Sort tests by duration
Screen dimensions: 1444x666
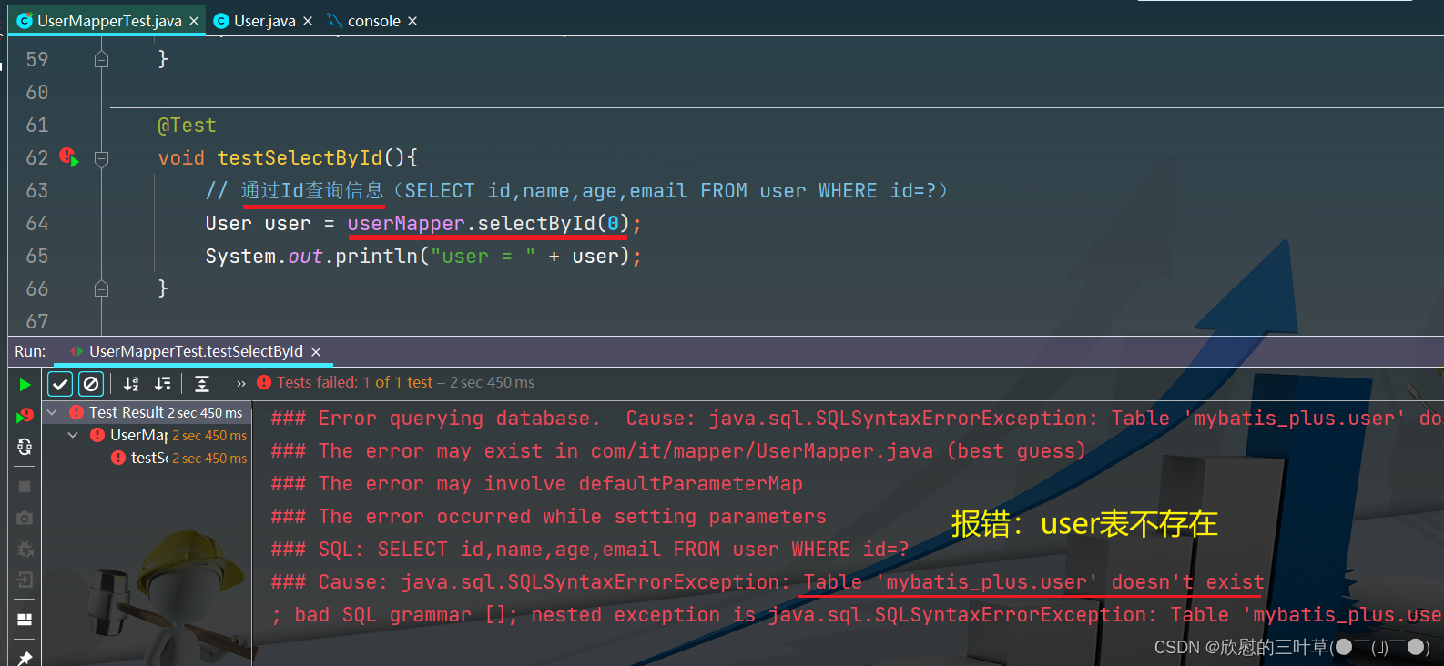(163, 384)
